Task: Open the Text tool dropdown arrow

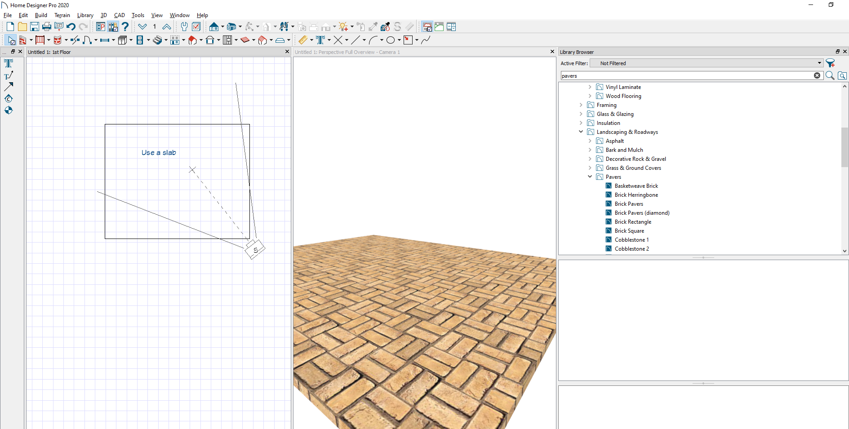Action: [x=329, y=40]
